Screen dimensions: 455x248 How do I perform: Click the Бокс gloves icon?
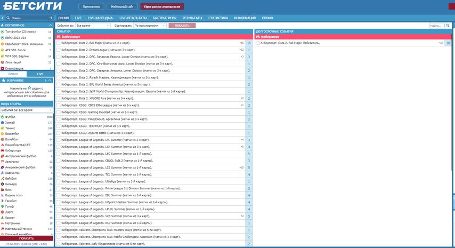click(x=2, y=190)
